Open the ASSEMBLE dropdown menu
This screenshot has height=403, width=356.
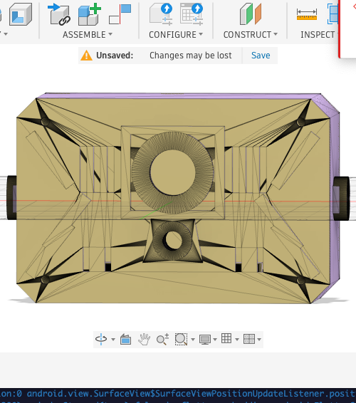pyautogui.click(x=88, y=34)
